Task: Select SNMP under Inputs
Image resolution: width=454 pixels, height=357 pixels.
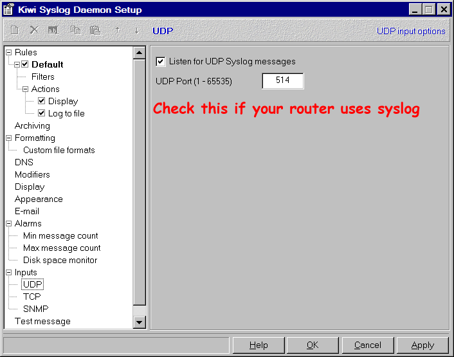Action: 35,309
